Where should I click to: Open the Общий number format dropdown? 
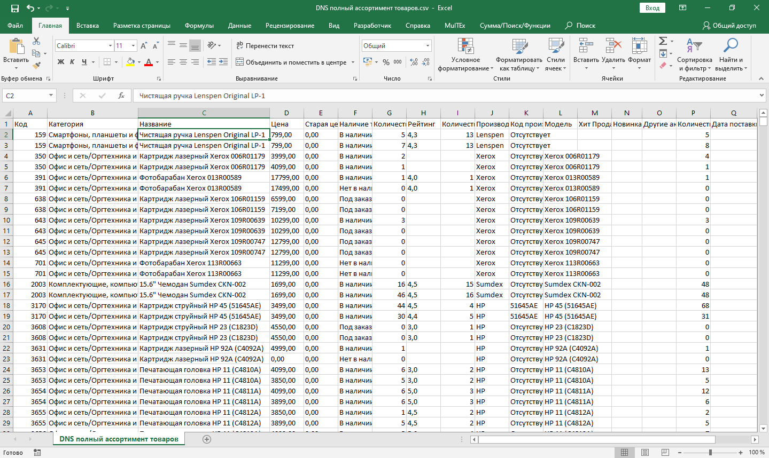[x=428, y=46]
